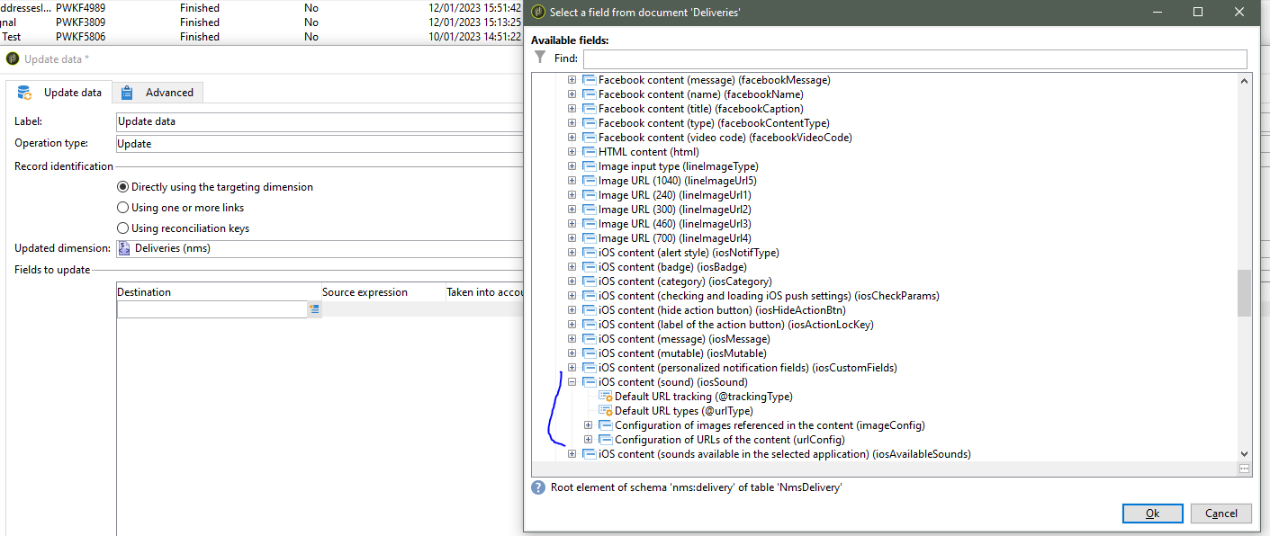The image size is (1270, 536).
Task: Click the Deliveries (nms) schema icon
Action: pos(123,247)
